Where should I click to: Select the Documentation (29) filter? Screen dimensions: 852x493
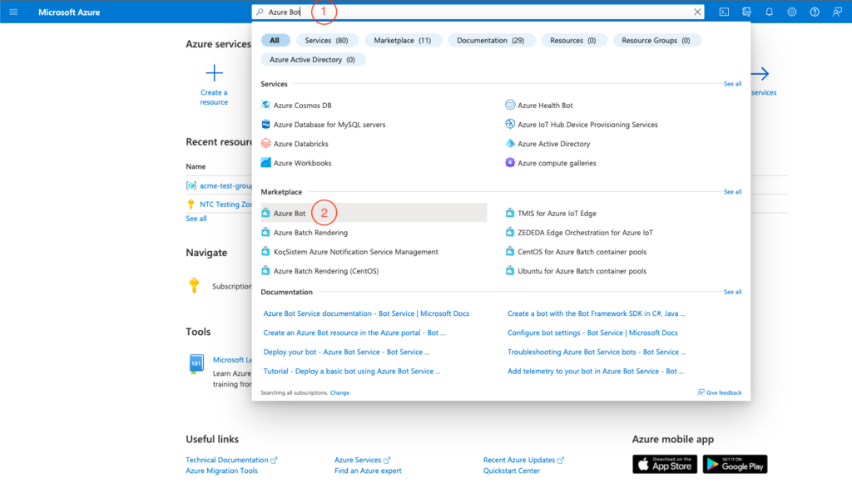click(x=491, y=40)
